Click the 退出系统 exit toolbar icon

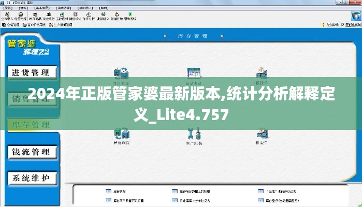point(130,17)
